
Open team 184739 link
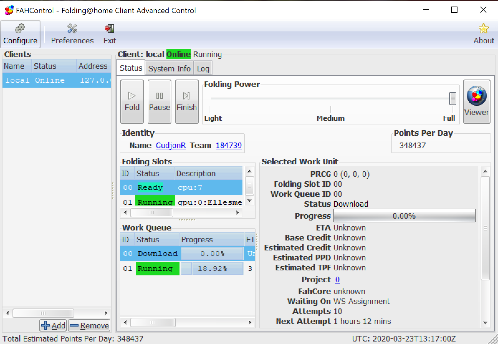[228, 146]
